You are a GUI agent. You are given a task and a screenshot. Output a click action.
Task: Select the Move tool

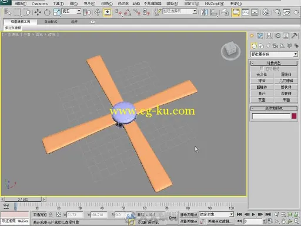38,12
